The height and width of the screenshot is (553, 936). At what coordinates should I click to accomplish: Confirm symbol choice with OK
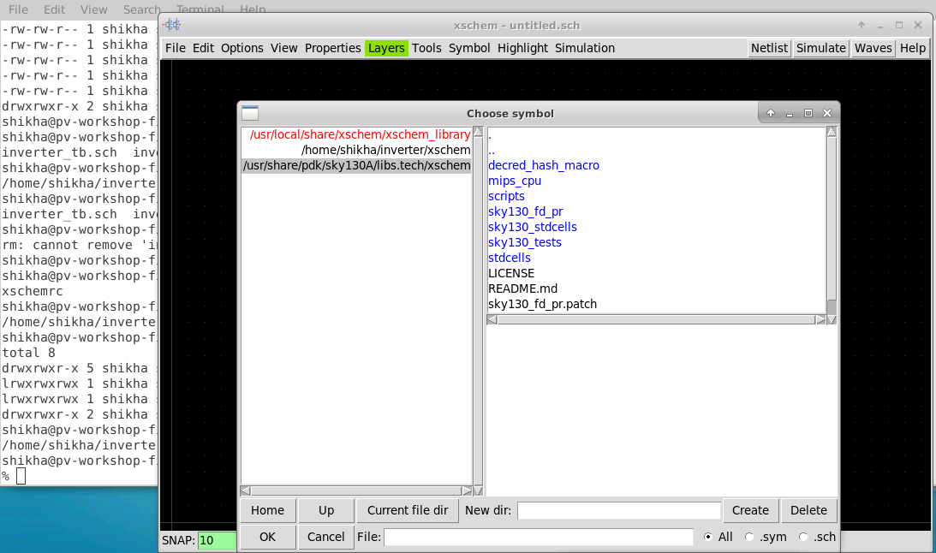(267, 537)
